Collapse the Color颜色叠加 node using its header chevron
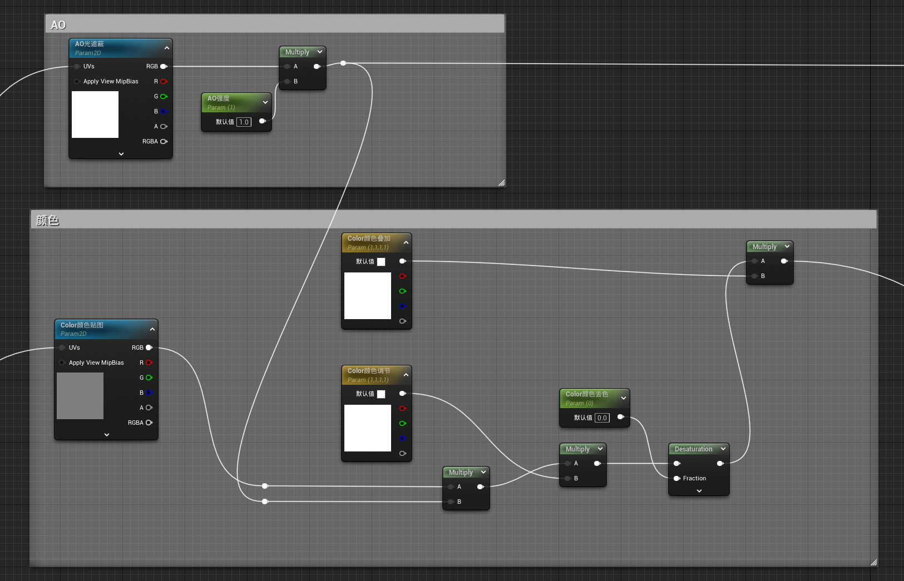The image size is (904, 581). [406, 242]
